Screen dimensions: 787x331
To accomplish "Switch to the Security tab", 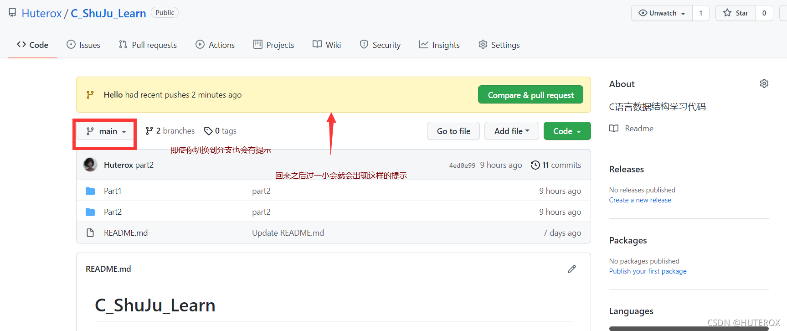I will tap(380, 45).
